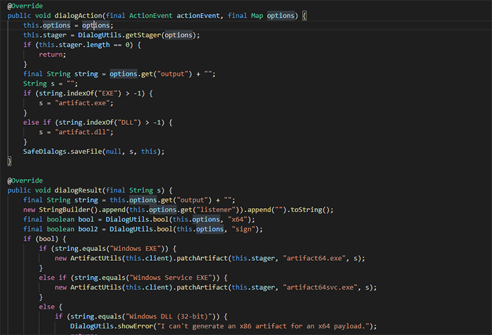Click the bool2 variable declaration
492x335 pixels.
click(x=88, y=229)
